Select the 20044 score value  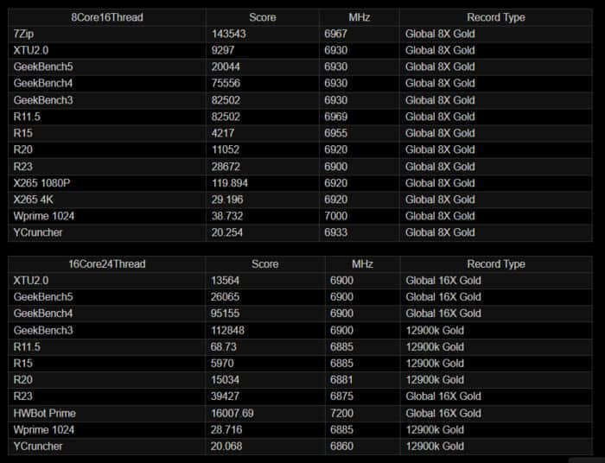coord(226,67)
